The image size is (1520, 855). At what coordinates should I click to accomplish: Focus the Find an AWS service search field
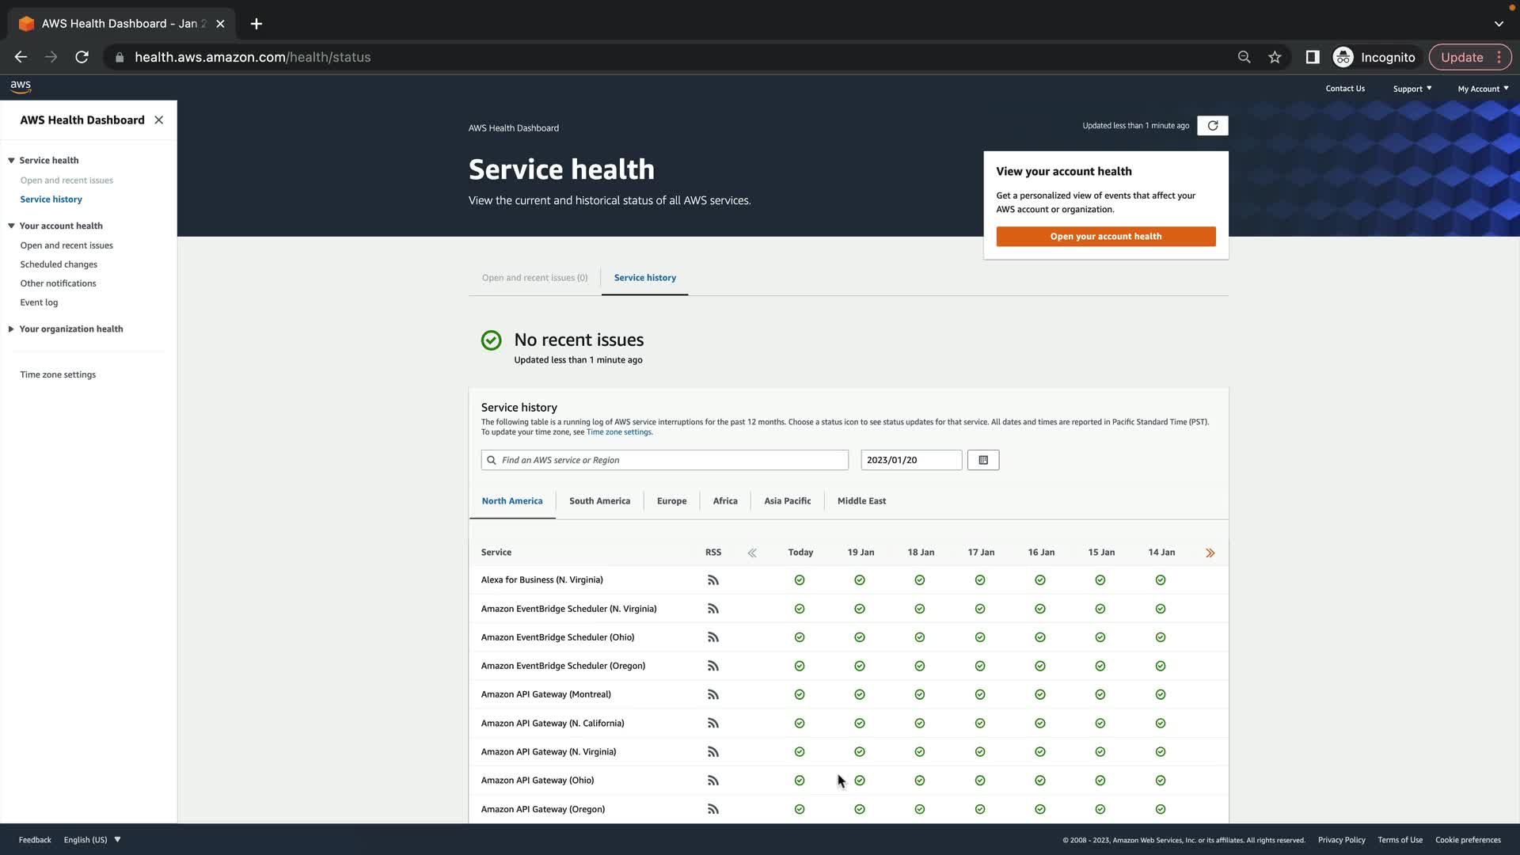pos(665,460)
